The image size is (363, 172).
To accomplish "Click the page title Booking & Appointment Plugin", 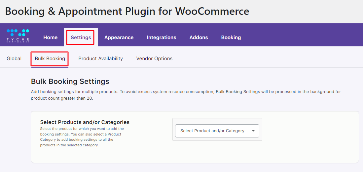I will tap(127, 11).
